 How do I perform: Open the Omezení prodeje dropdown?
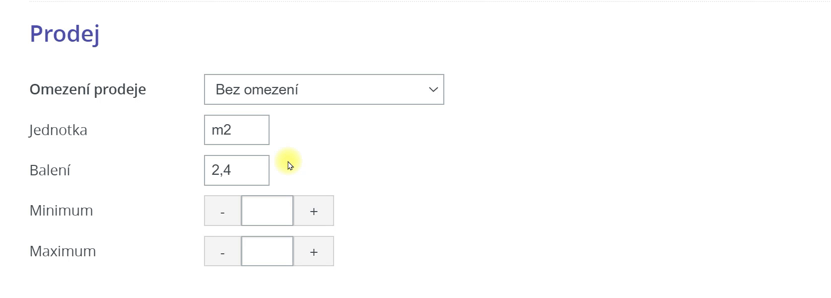[324, 89]
